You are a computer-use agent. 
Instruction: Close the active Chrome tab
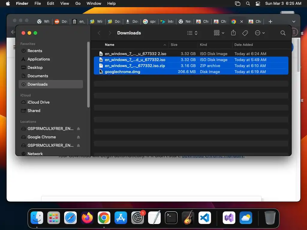(242, 22)
